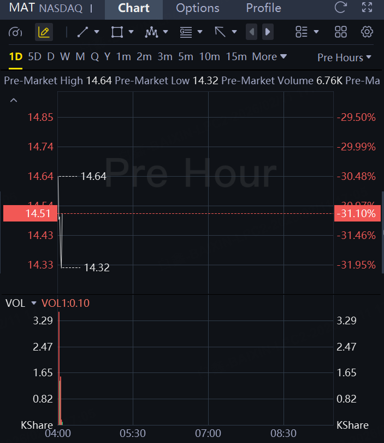
Task: Toggle the drawing pencil tool
Action: [x=44, y=32]
